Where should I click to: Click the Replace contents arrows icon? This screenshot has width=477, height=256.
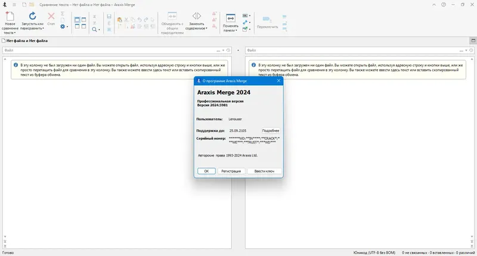click(197, 16)
